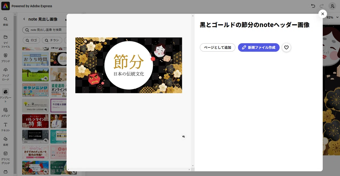340x176 pixels.
Task: Open the 今週のニュース green field template
Action: coord(35,75)
